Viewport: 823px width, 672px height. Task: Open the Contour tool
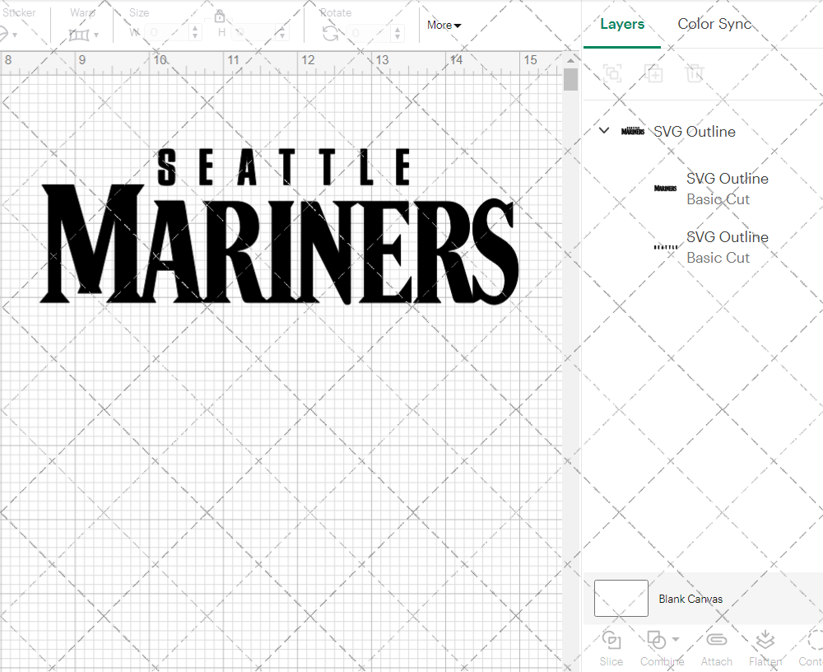click(811, 639)
